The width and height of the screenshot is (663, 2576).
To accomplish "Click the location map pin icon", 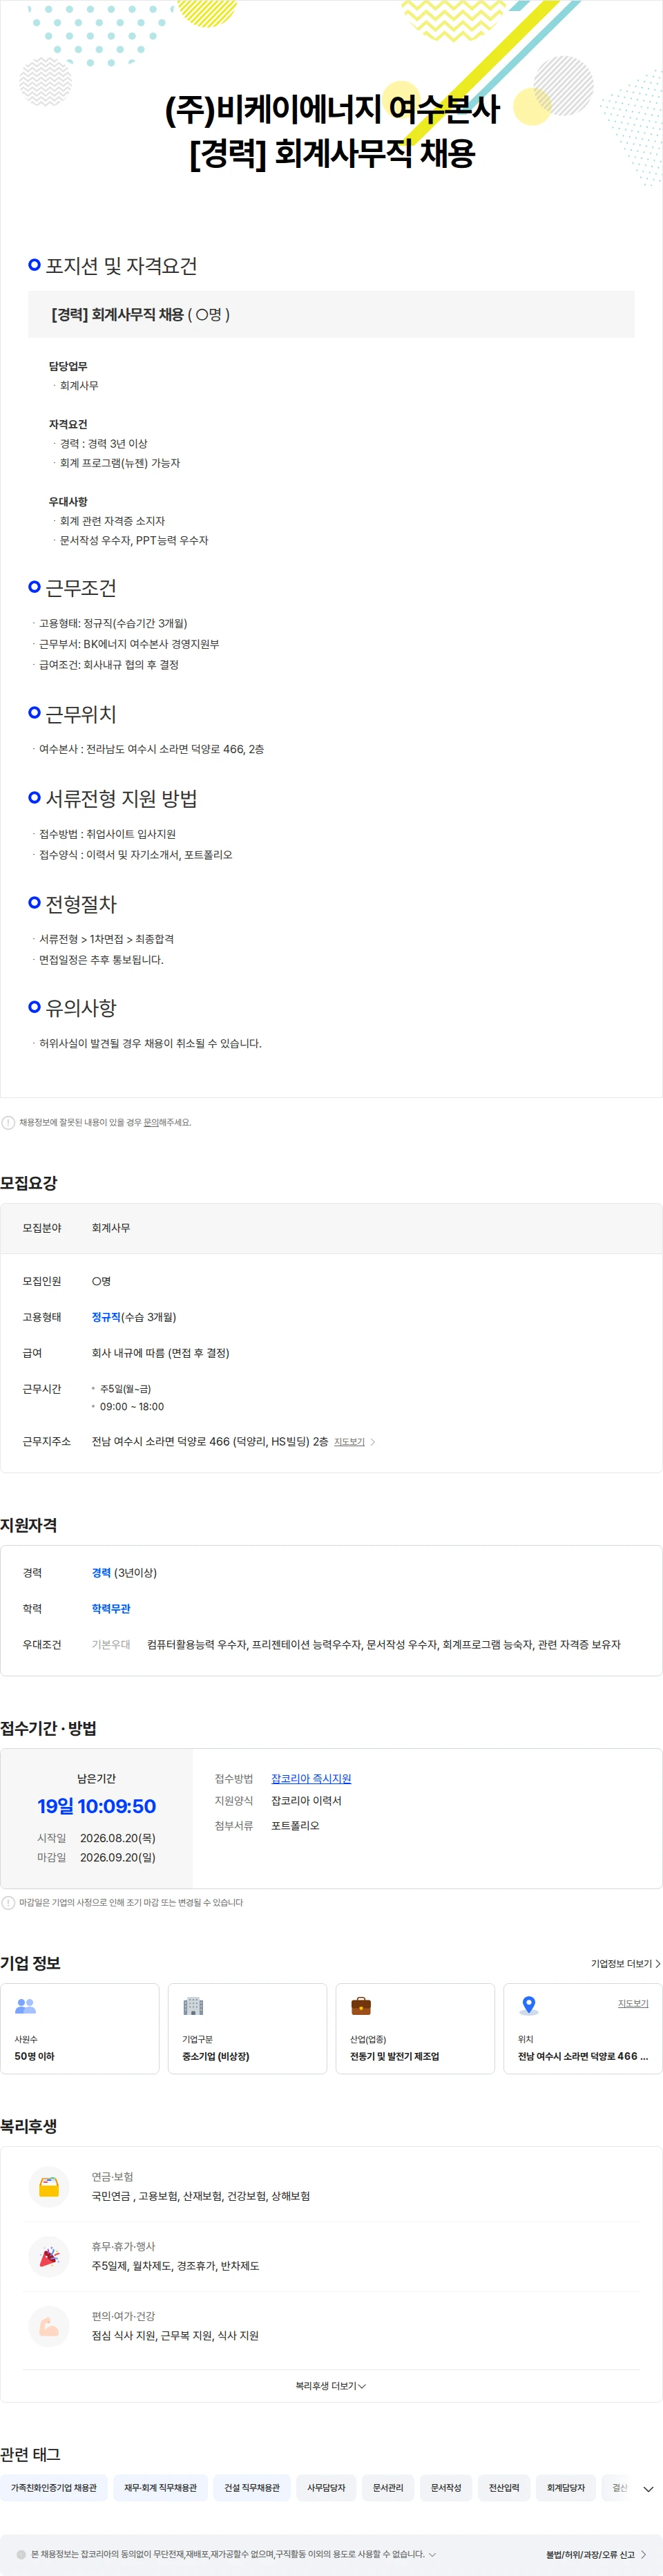I will [529, 2005].
